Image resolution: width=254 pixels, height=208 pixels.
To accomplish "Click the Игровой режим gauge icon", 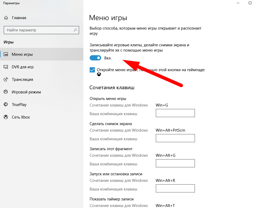I will click(6, 92).
